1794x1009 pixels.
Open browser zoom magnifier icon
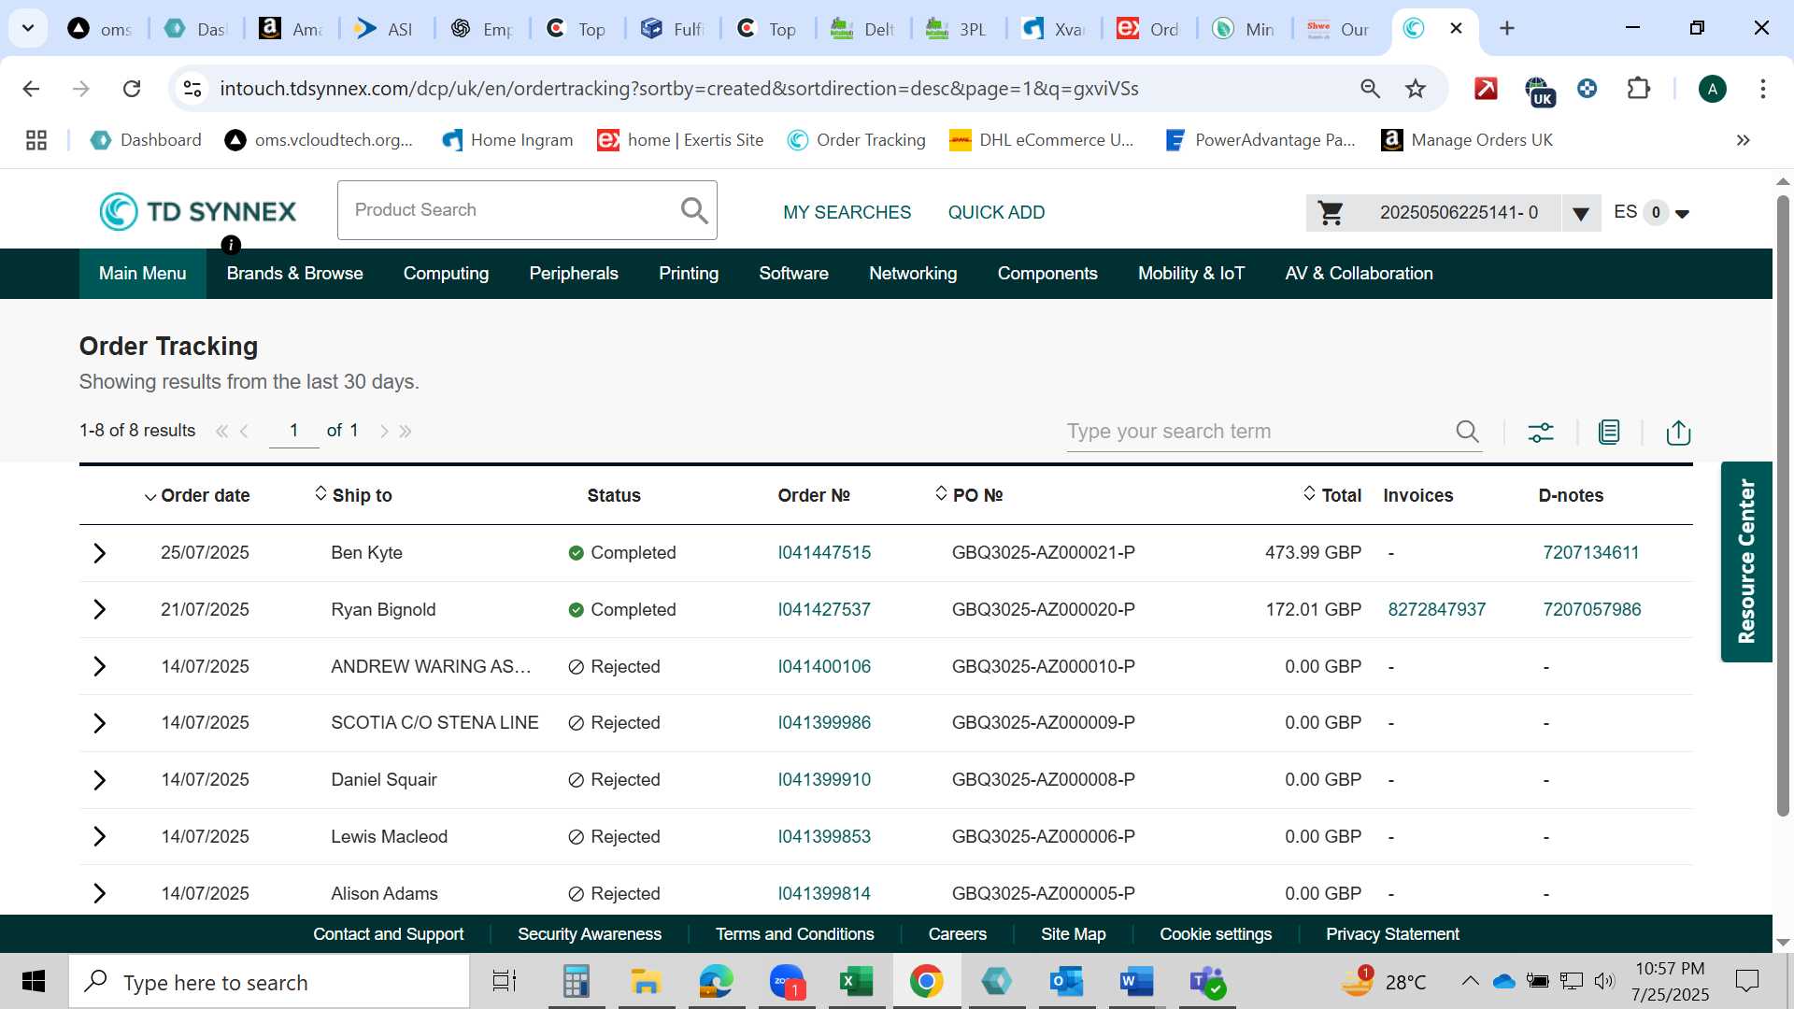pos(1371,89)
